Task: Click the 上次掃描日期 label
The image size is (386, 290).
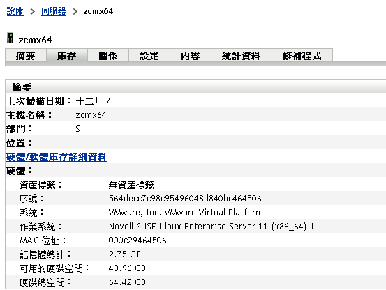Action: click(x=39, y=101)
